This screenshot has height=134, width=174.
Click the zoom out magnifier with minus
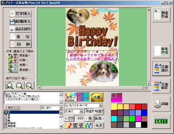coord(20,86)
